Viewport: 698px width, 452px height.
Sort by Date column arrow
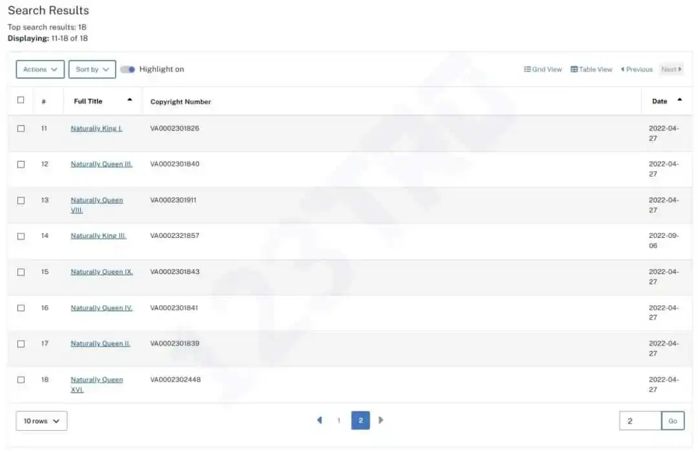point(679,100)
